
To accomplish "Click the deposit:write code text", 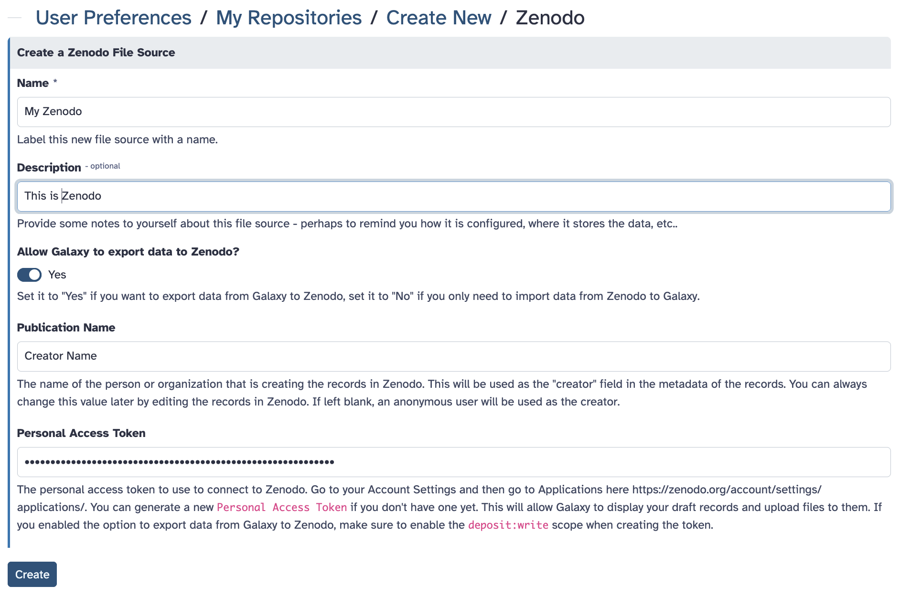I will 508,524.
